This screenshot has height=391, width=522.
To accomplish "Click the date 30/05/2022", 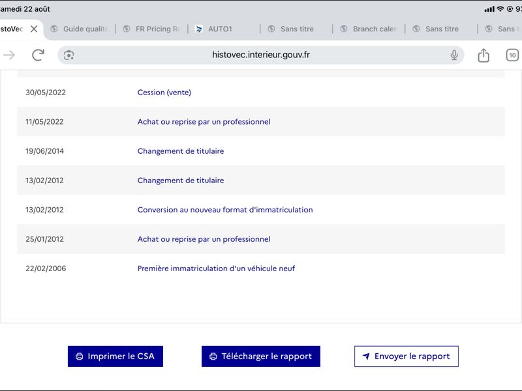I will (x=46, y=93).
